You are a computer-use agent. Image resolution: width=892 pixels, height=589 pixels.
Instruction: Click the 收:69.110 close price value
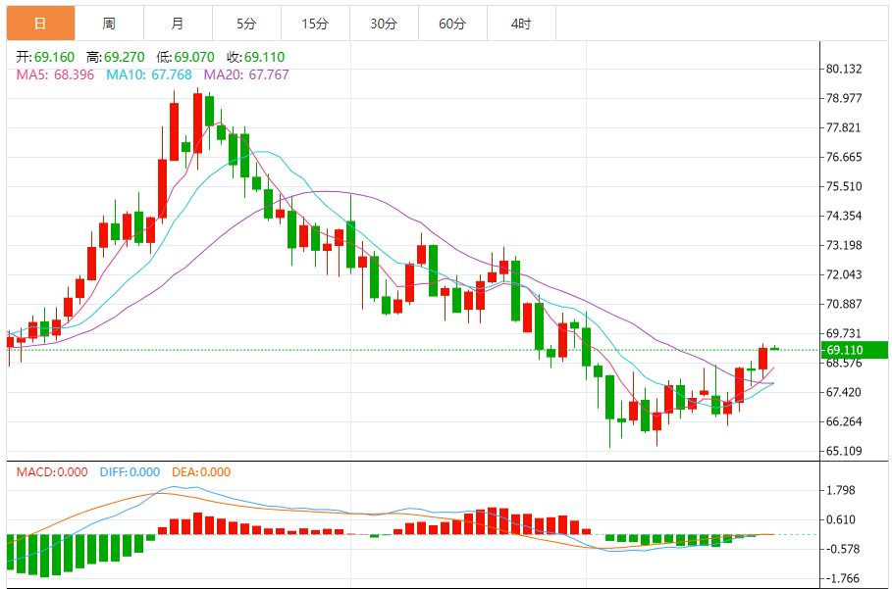pyautogui.click(x=255, y=57)
